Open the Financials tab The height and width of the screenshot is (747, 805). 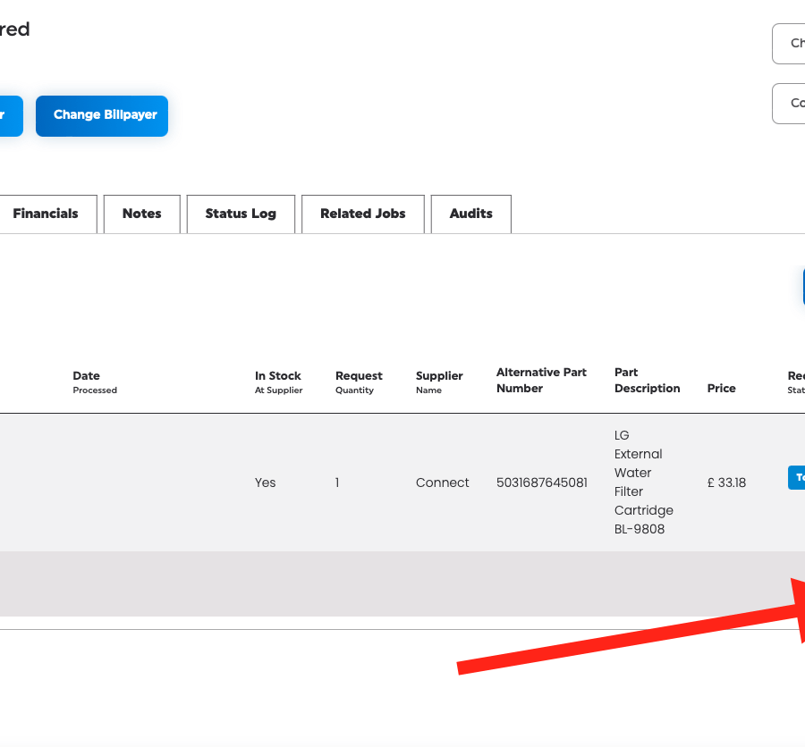(46, 214)
